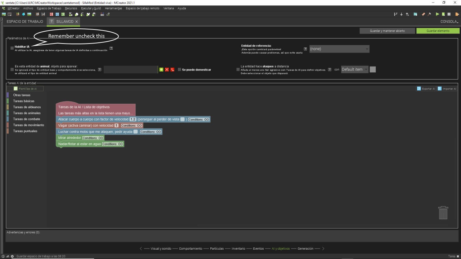Image resolution: width=461 pixels, height=259 pixels.
Task: Click the blue grid toolbar icon
Action: tap(57, 14)
